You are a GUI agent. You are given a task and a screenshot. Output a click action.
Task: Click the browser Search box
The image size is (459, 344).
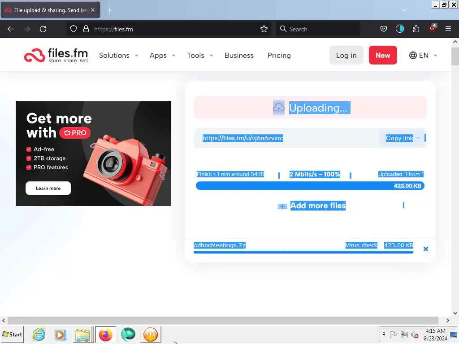(318, 29)
